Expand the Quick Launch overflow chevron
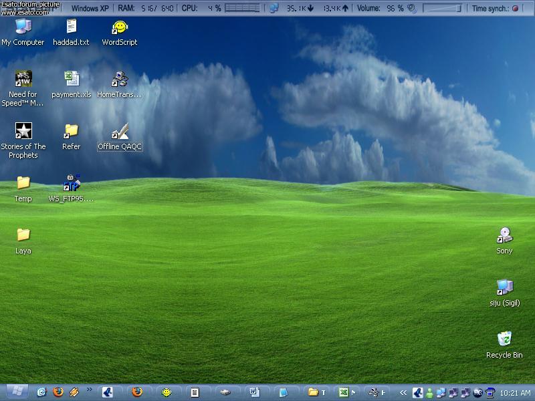Viewport: 535px width, 401px height. (x=89, y=391)
